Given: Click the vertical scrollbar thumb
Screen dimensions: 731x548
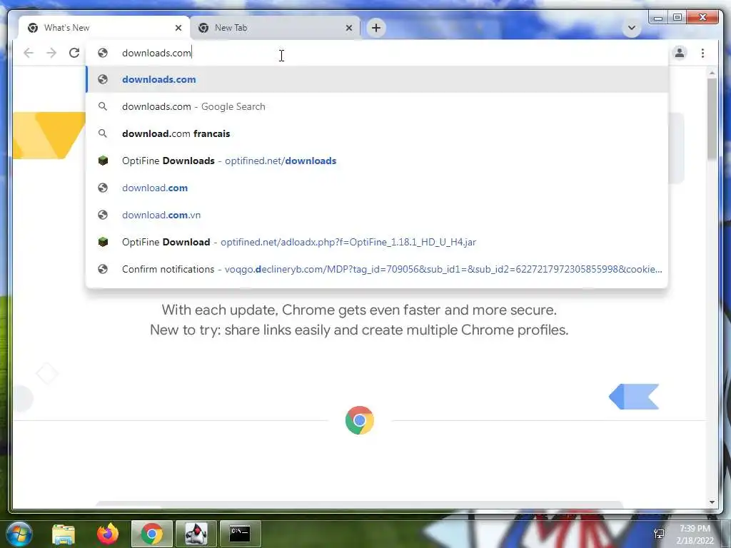Looking at the screenshot, I should (712, 118).
